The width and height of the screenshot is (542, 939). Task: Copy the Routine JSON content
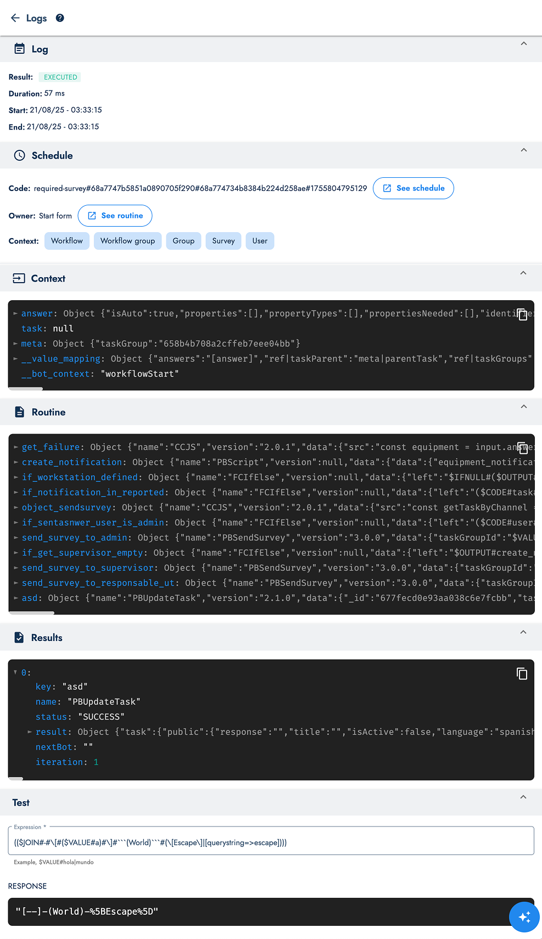[522, 448]
